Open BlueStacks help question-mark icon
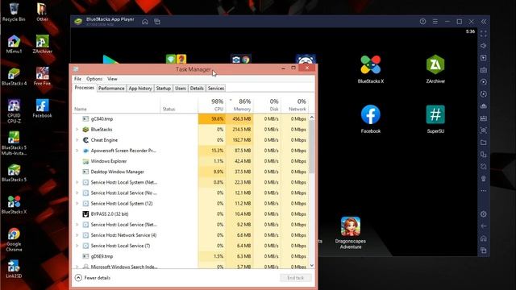 click(x=422, y=22)
